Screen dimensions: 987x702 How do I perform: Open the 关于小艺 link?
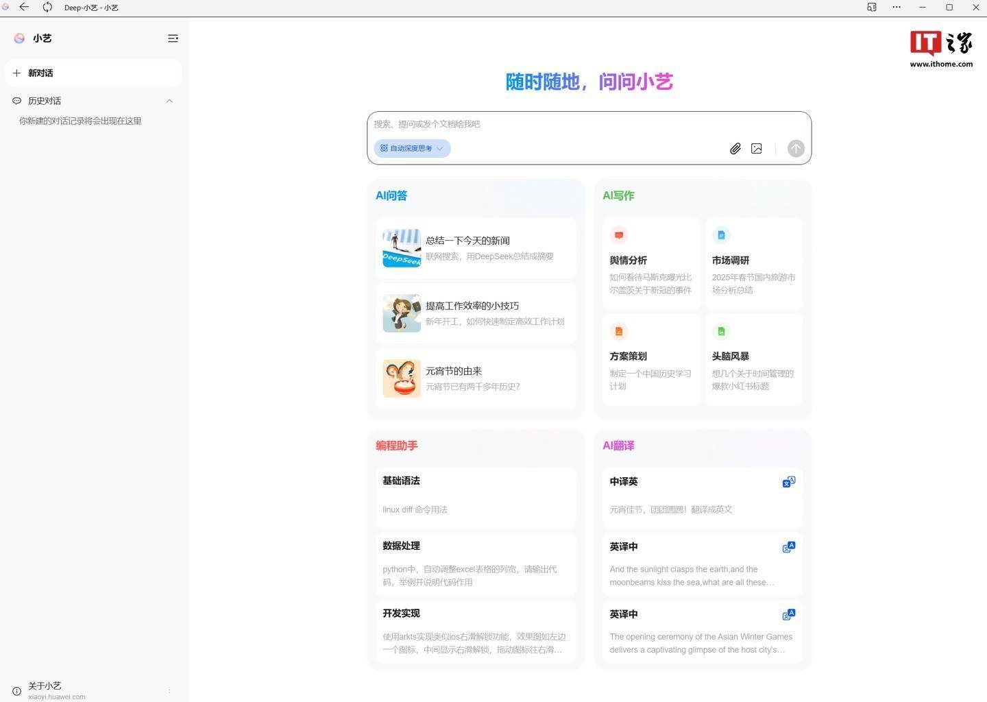[45, 686]
